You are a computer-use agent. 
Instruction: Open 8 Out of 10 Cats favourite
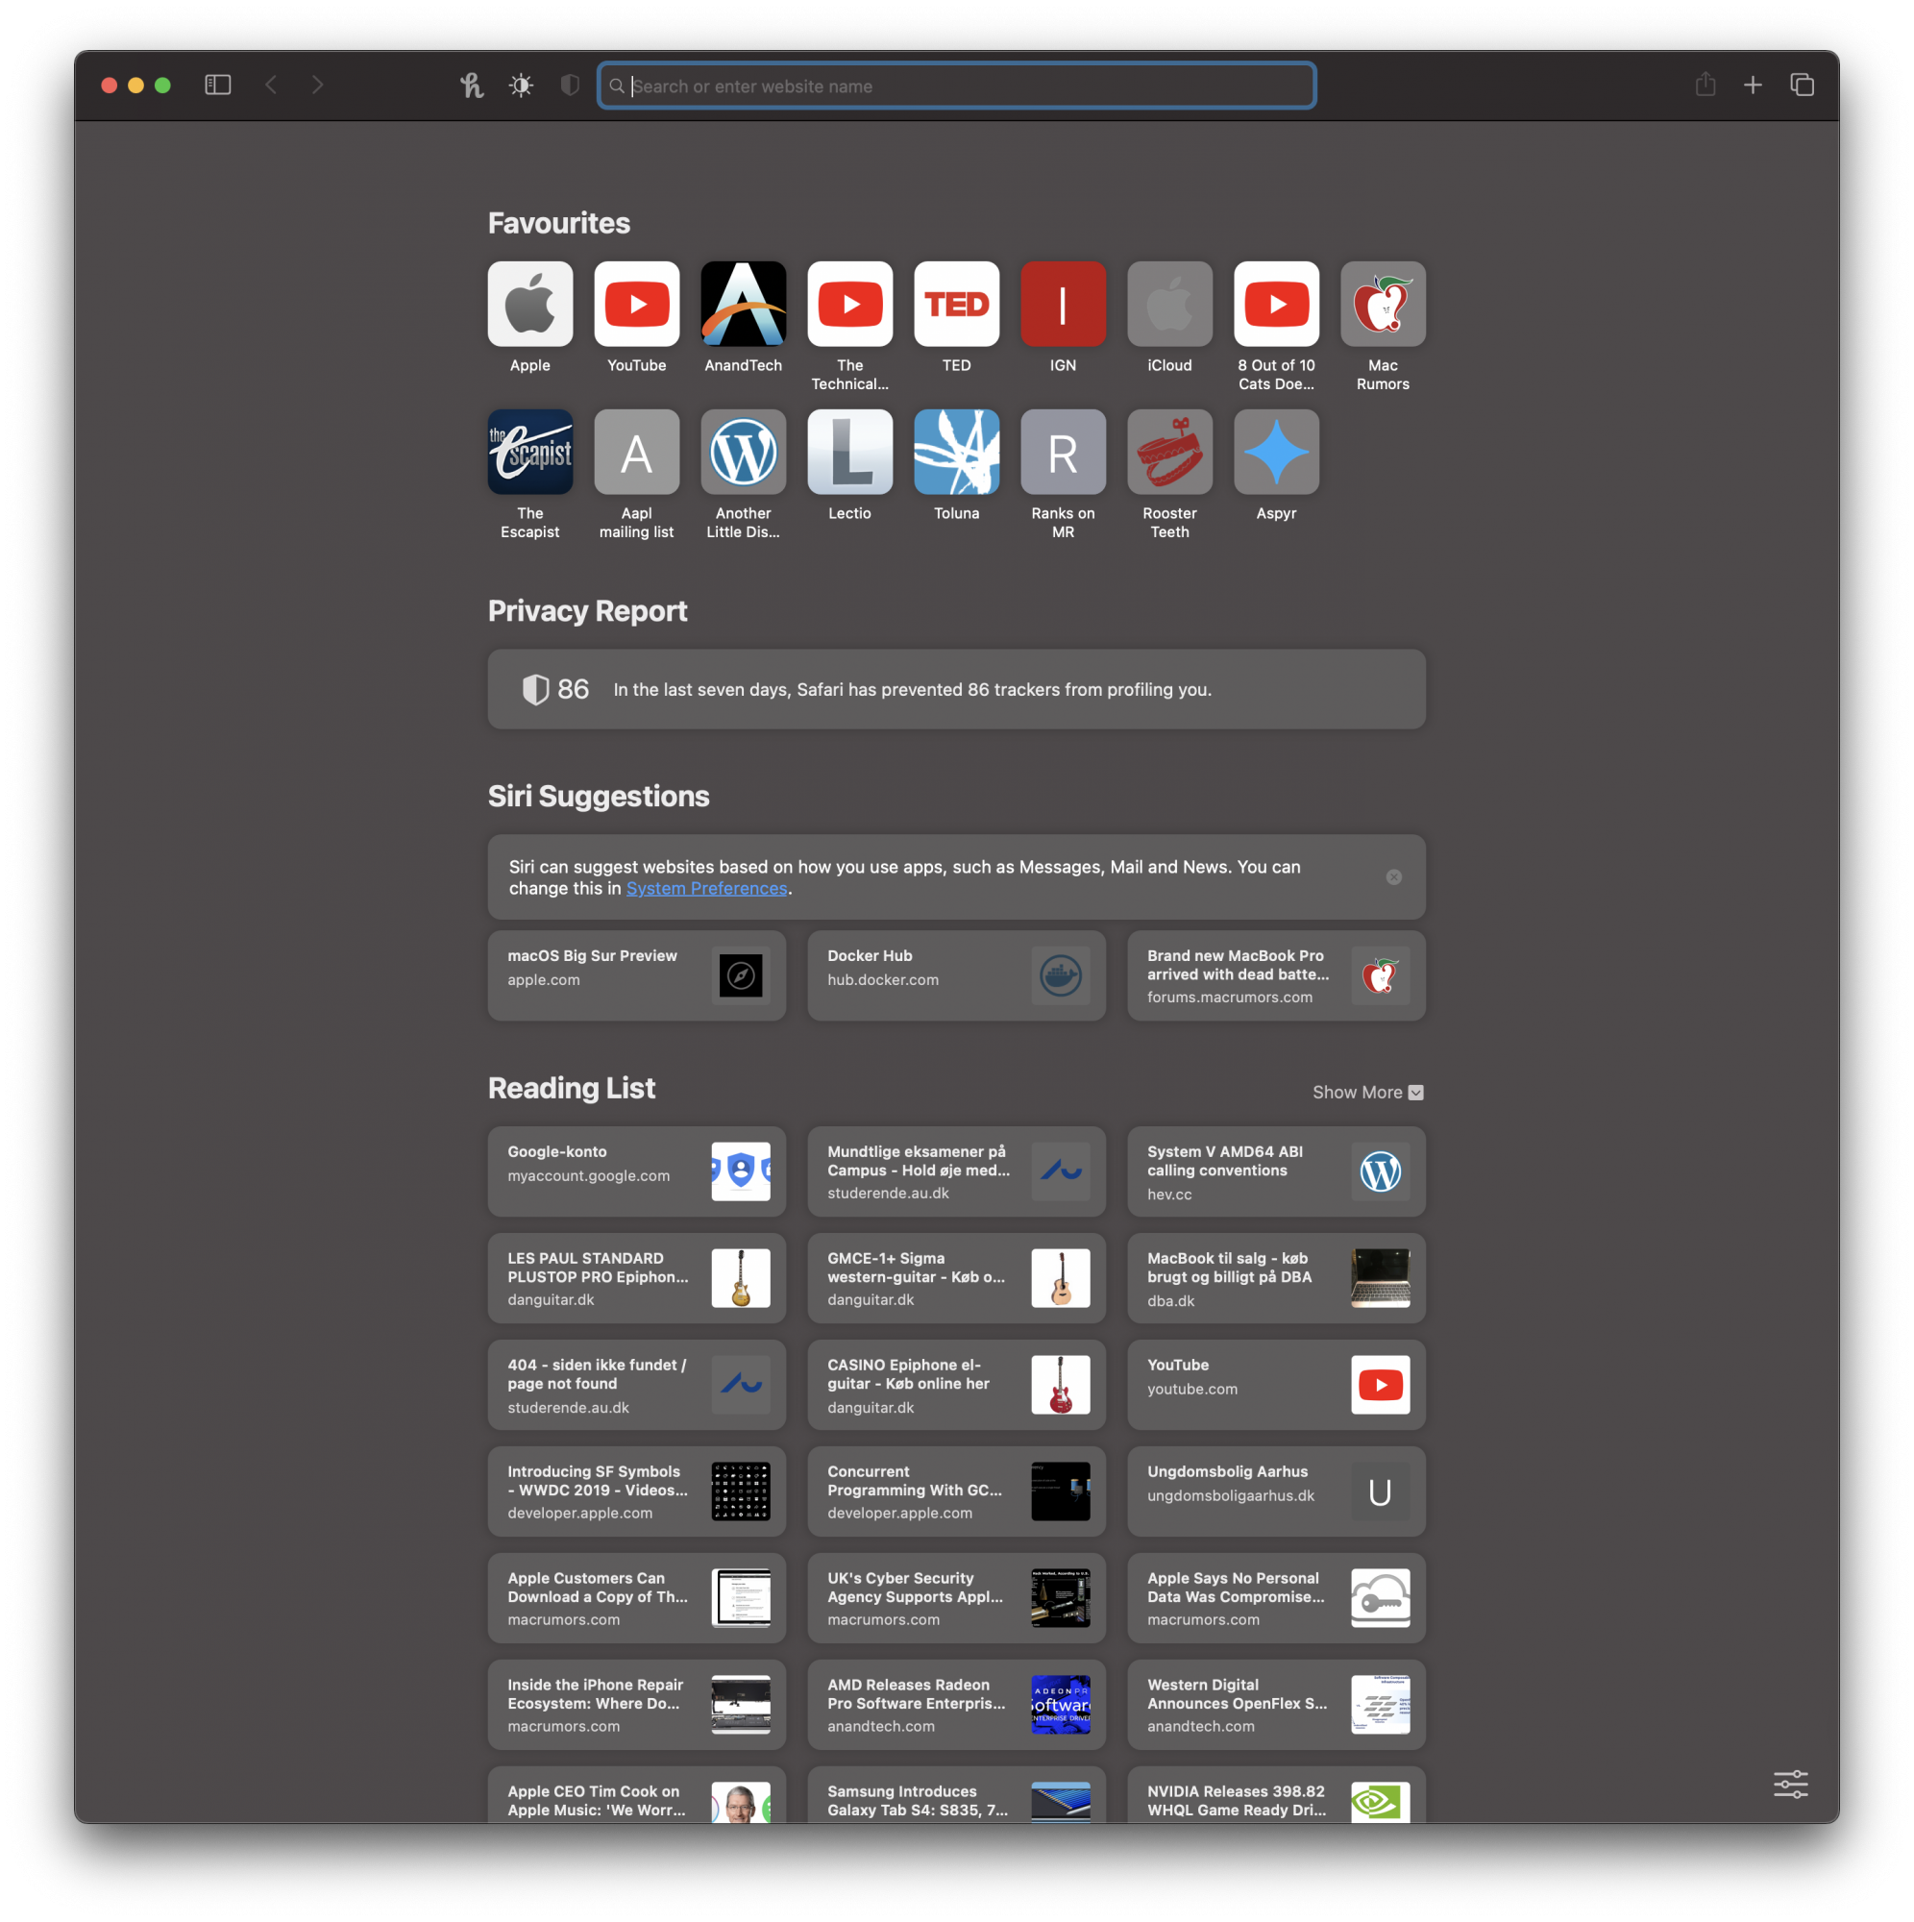click(1276, 305)
